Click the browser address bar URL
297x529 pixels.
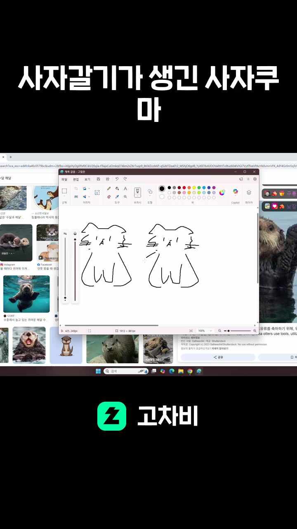point(148,166)
